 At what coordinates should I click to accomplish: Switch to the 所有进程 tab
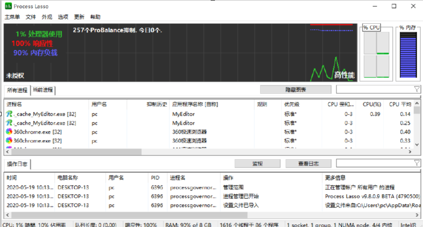tap(18, 90)
